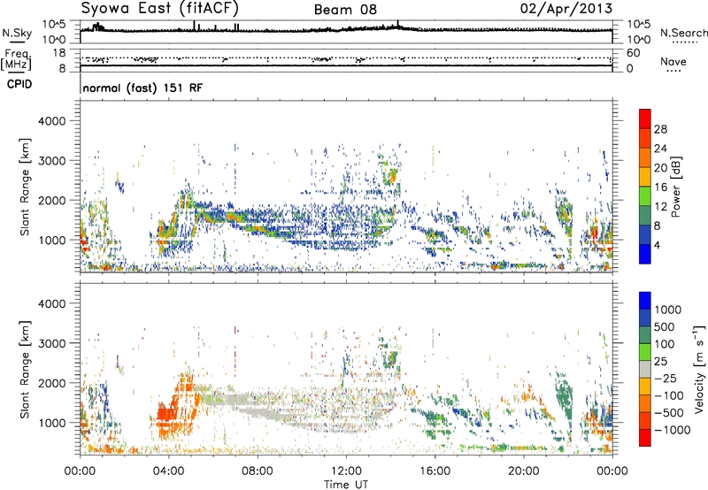708x490 pixels.
Task: Select the 'N.Sky' legend label
Action: point(17,33)
